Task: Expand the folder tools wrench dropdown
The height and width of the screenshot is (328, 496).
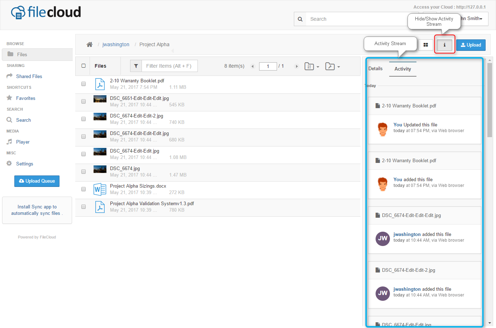Action: pyautogui.click(x=332, y=66)
